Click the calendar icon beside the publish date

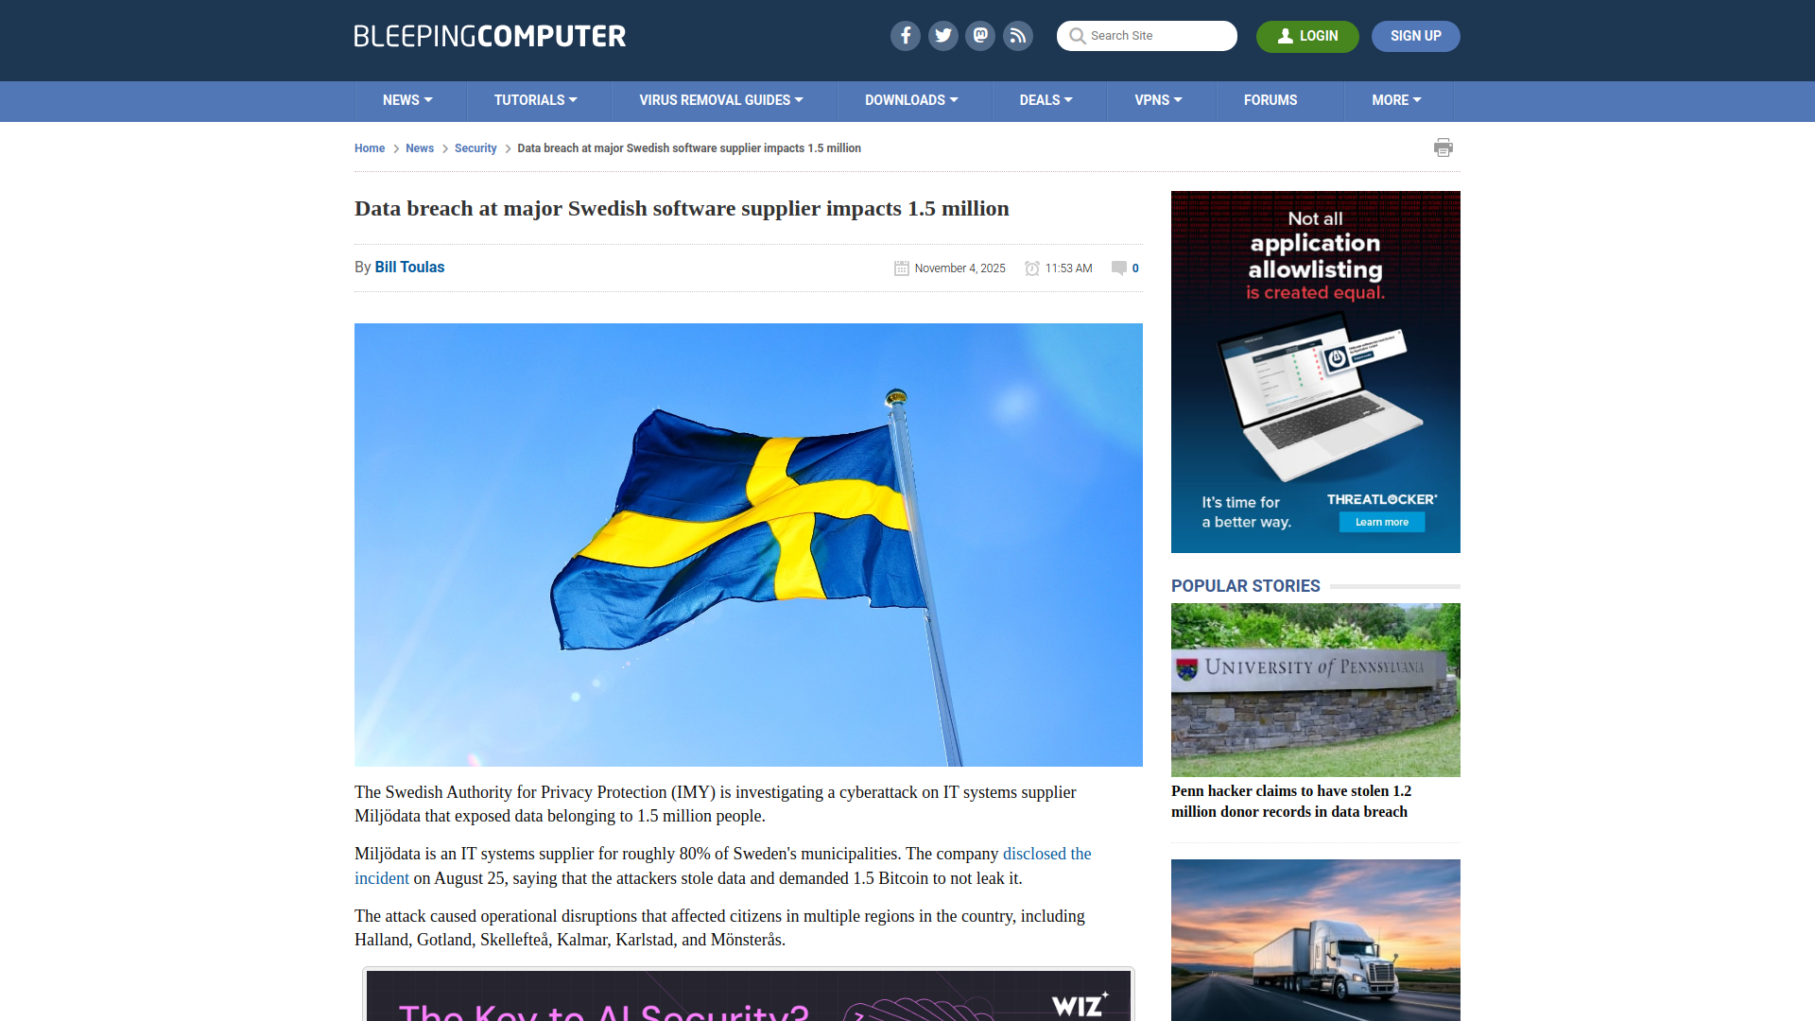click(901, 268)
